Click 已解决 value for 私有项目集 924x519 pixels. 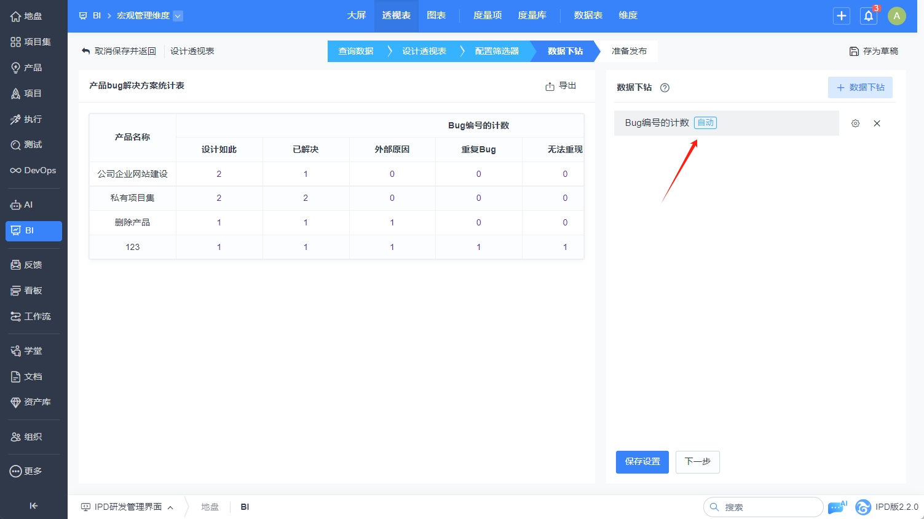click(306, 198)
